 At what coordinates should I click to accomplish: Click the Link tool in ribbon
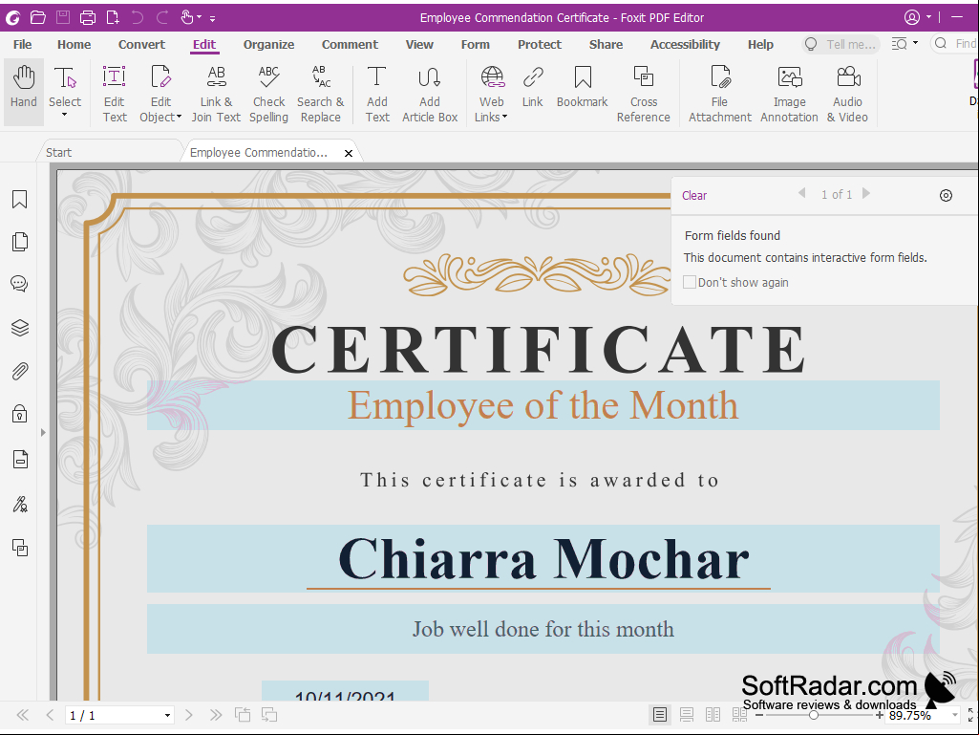pos(533,86)
